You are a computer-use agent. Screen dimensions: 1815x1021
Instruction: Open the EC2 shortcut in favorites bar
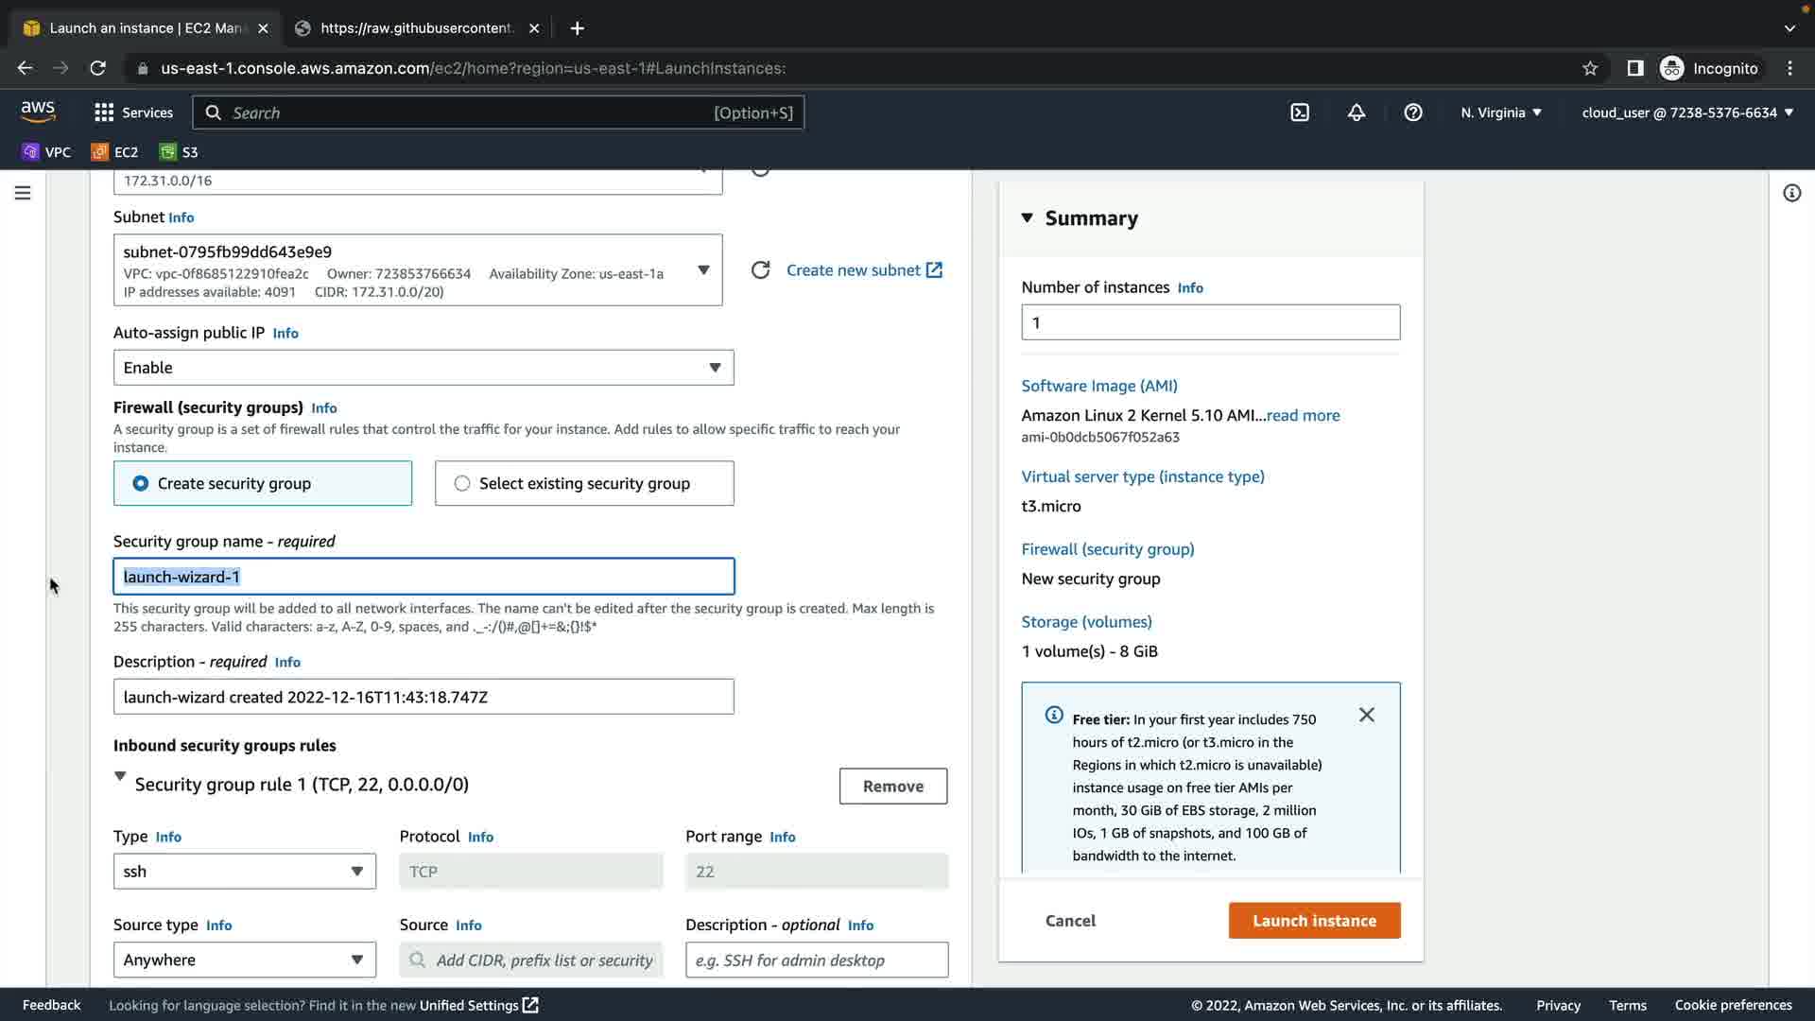114,152
